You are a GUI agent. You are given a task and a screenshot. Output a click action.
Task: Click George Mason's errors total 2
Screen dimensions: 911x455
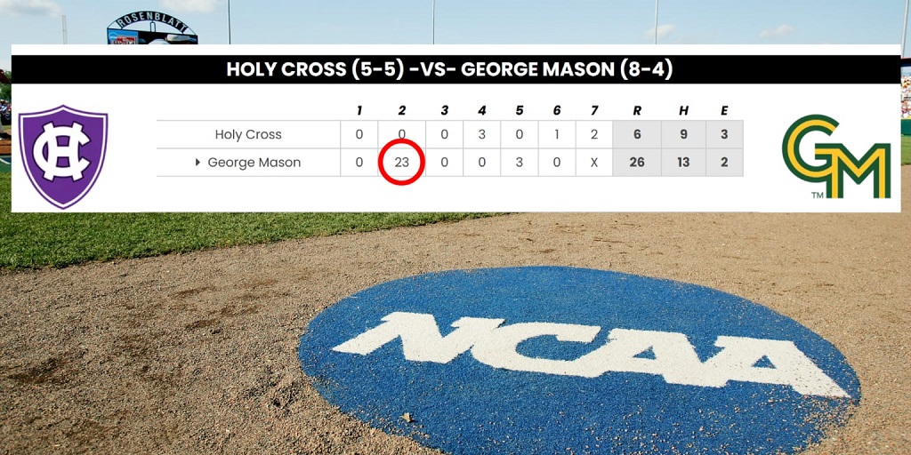pos(724,163)
